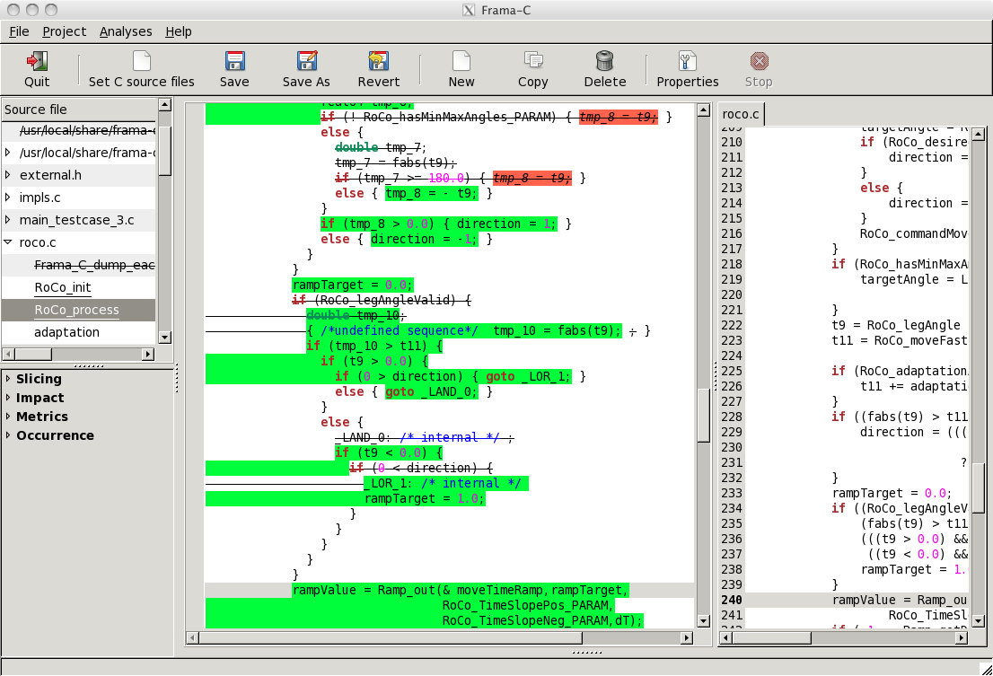The image size is (993, 676).
Task: Click the Copy project icon
Action: (x=533, y=61)
